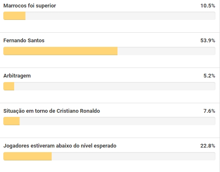This screenshot has height=172, width=220.
Task: Click the yellow part of Jogadores bar
Action: pyautogui.click(x=27, y=156)
